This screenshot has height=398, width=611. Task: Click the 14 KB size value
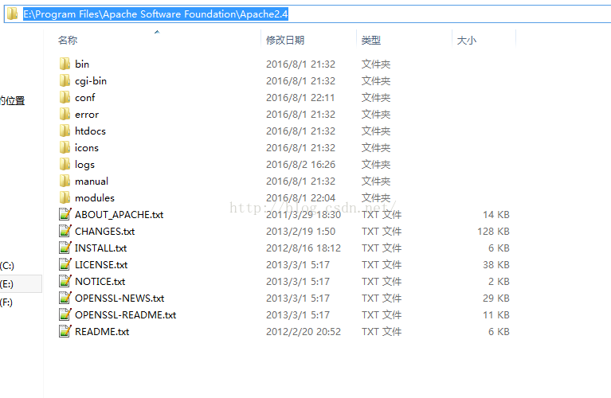click(496, 215)
